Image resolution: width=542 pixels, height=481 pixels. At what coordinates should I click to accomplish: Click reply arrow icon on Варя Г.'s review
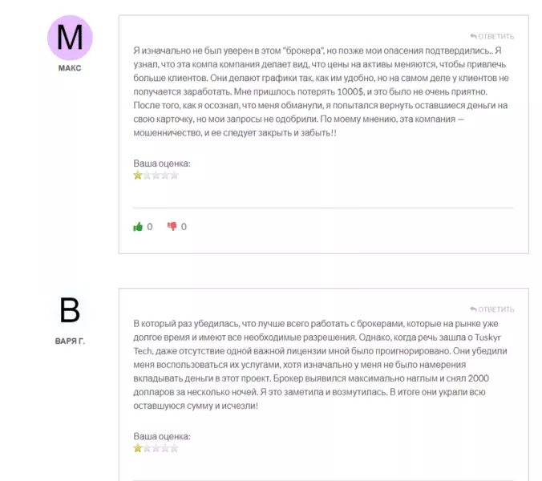(x=473, y=309)
